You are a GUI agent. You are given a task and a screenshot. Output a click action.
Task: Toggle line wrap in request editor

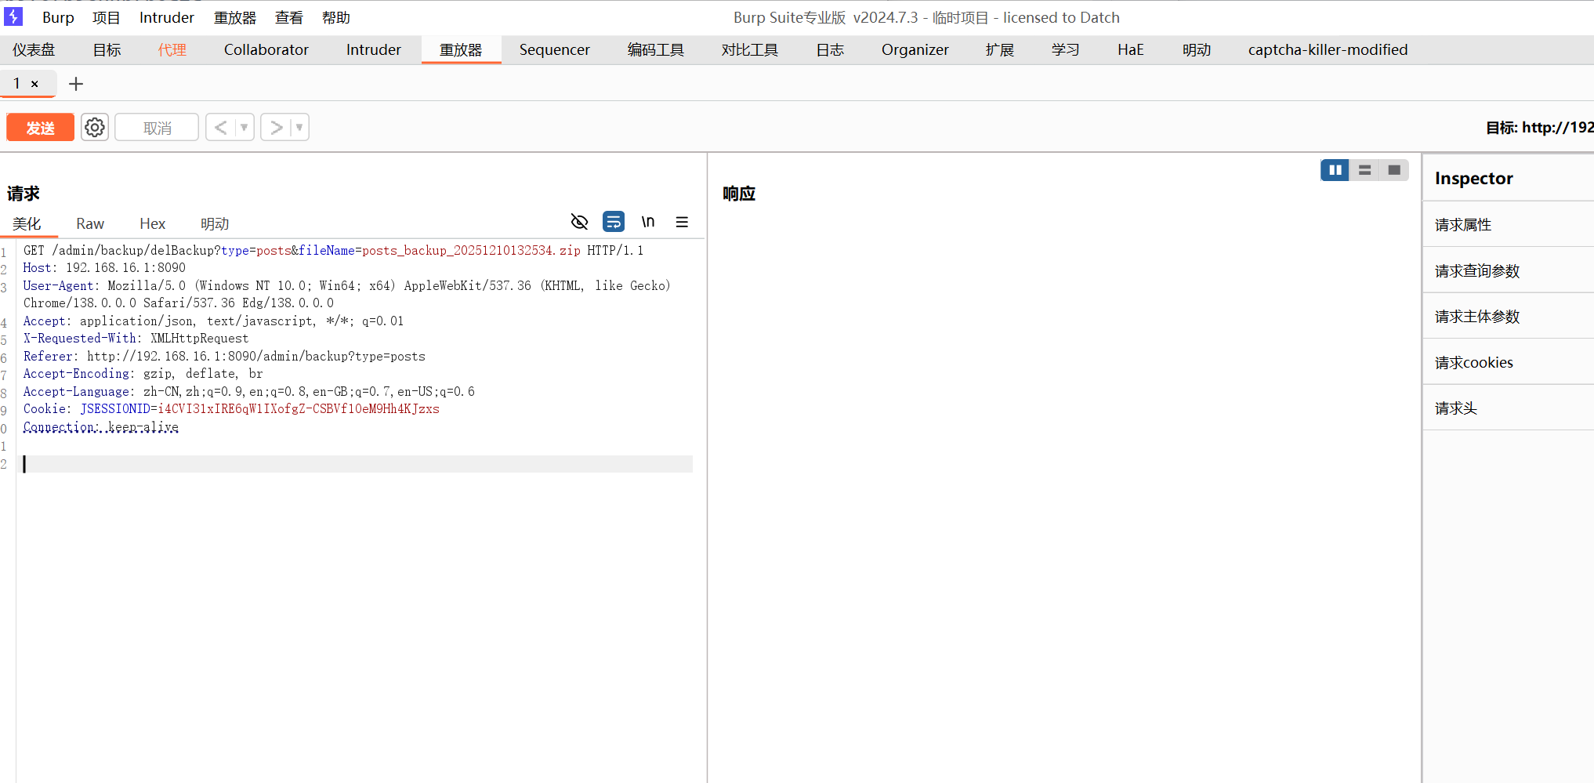[614, 223]
